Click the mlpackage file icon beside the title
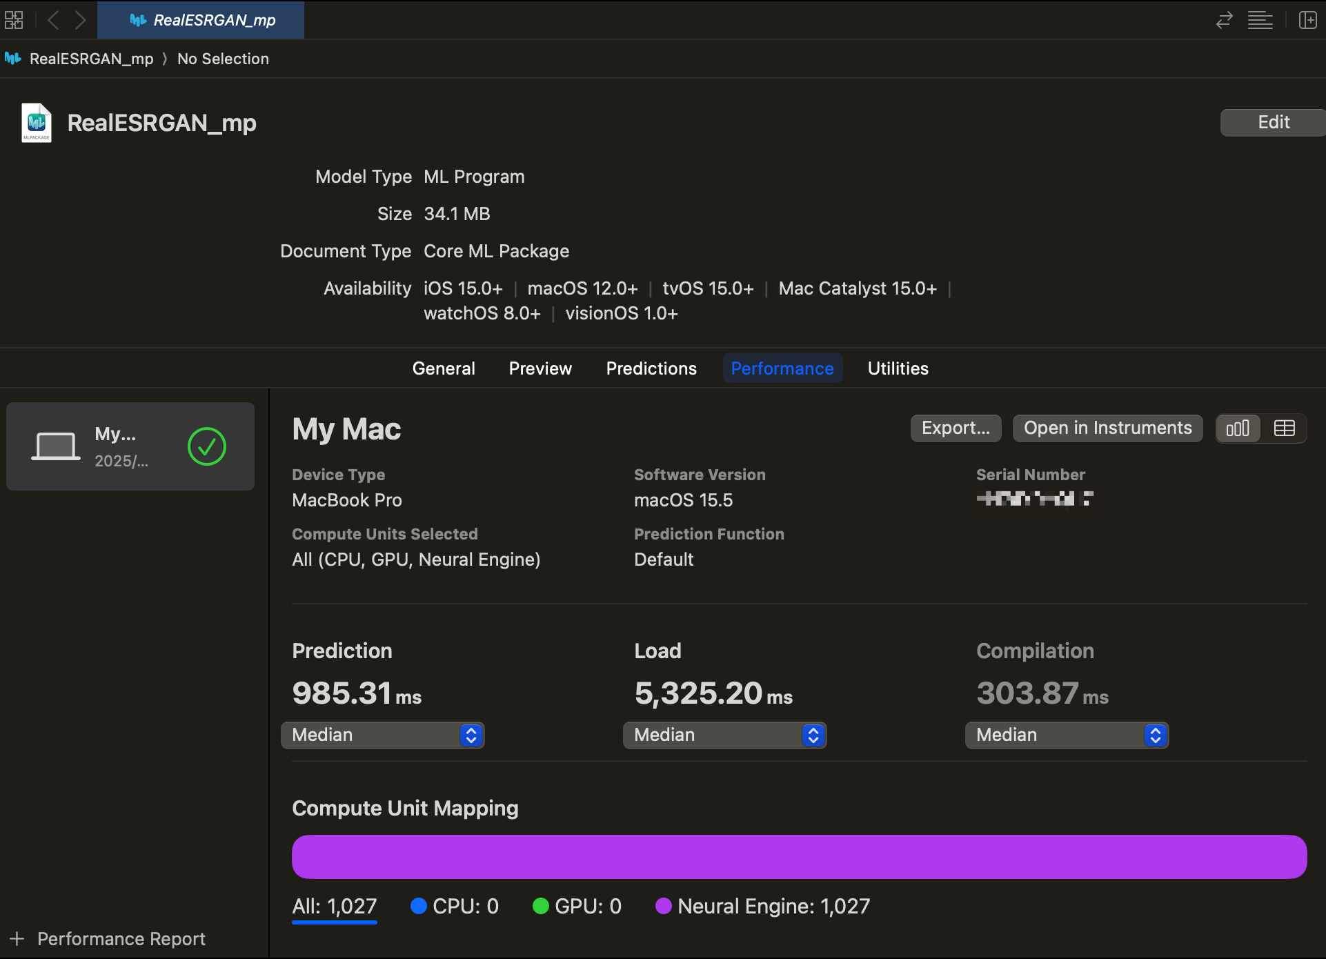 point(37,123)
